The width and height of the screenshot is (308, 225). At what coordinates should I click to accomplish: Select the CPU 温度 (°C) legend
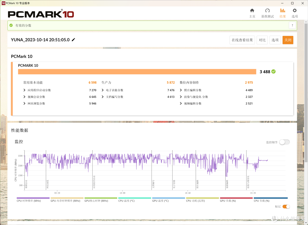click(x=135, y=200)
